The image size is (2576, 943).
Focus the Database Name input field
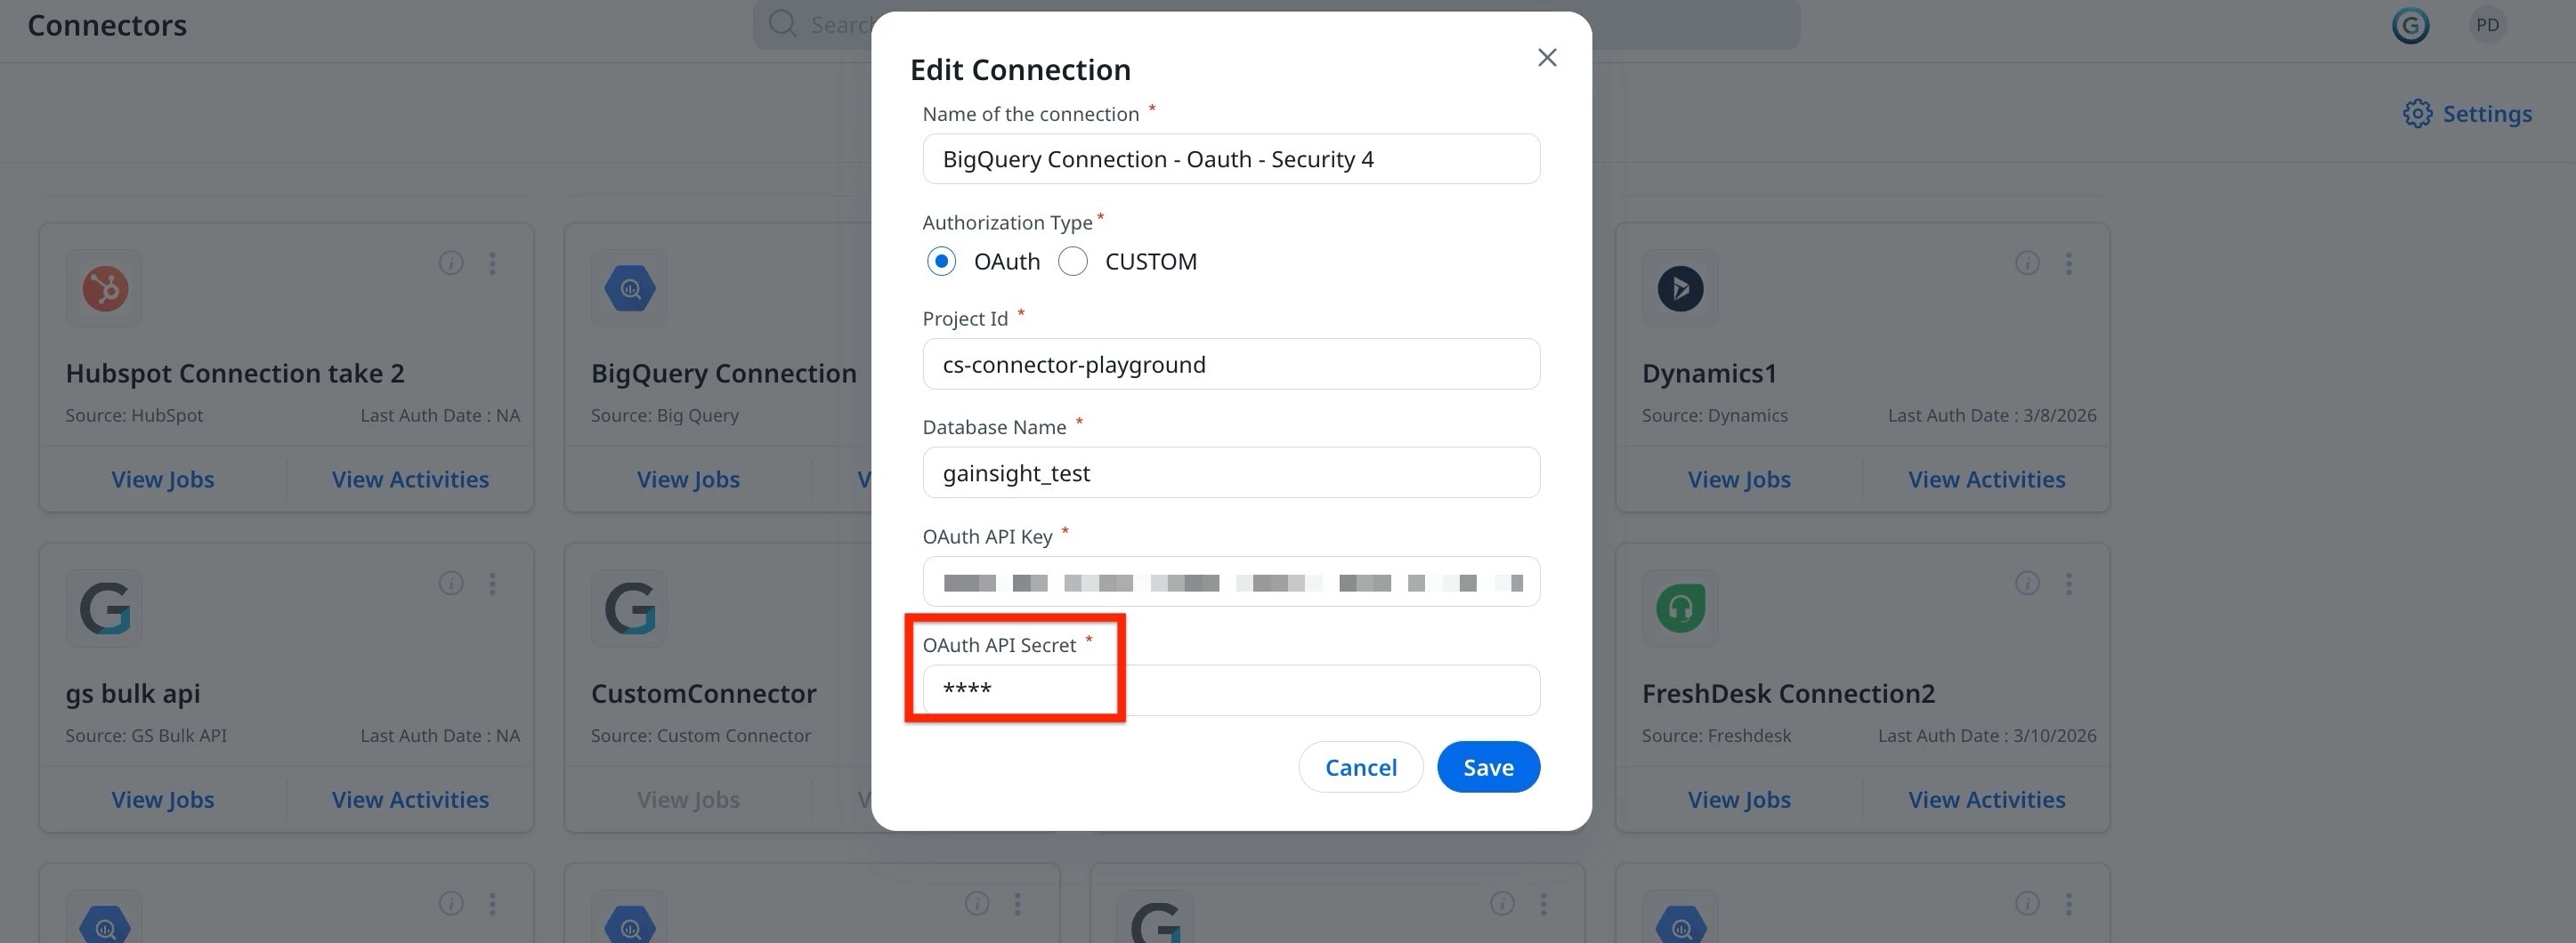(1231, 472)
